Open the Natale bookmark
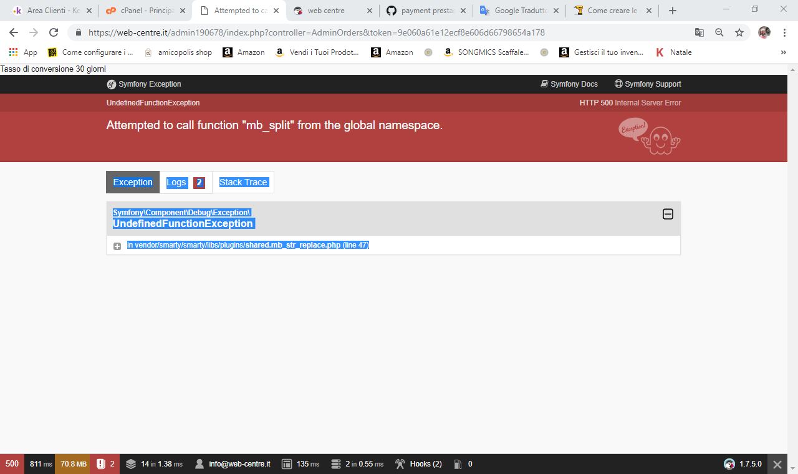This screenshot has width=798, height=474. pos(674,52)
